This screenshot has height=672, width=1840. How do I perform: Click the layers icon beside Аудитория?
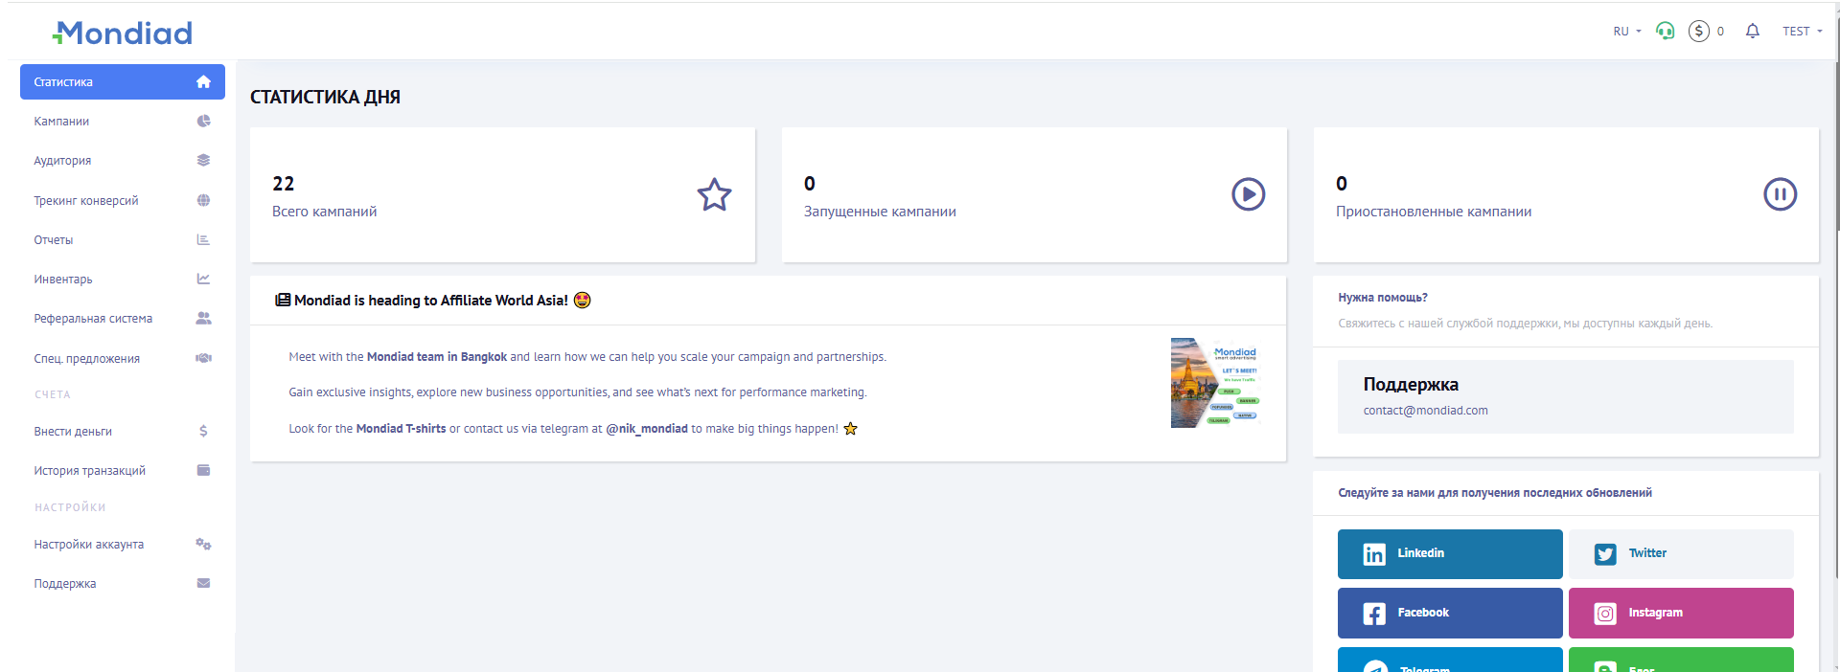[x=203, y=161]
